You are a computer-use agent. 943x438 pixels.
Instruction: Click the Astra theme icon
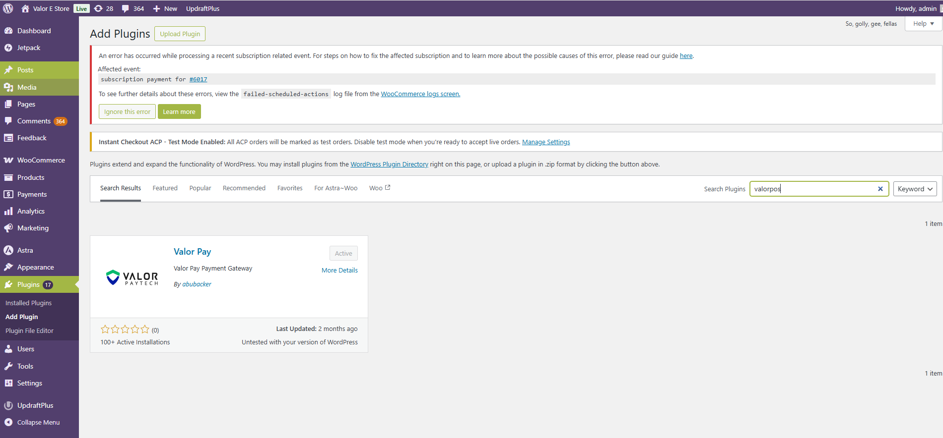[x=8, y=250]
